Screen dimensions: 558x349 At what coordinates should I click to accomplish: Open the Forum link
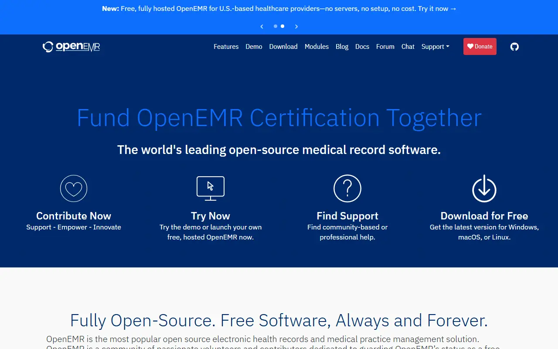385,47
